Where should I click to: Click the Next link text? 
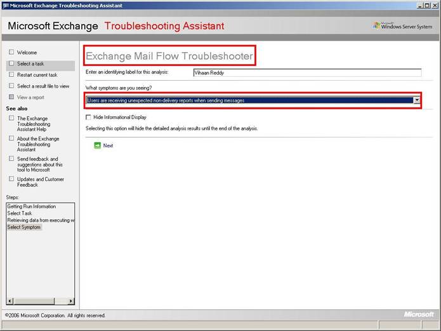(x=108, y=145)
